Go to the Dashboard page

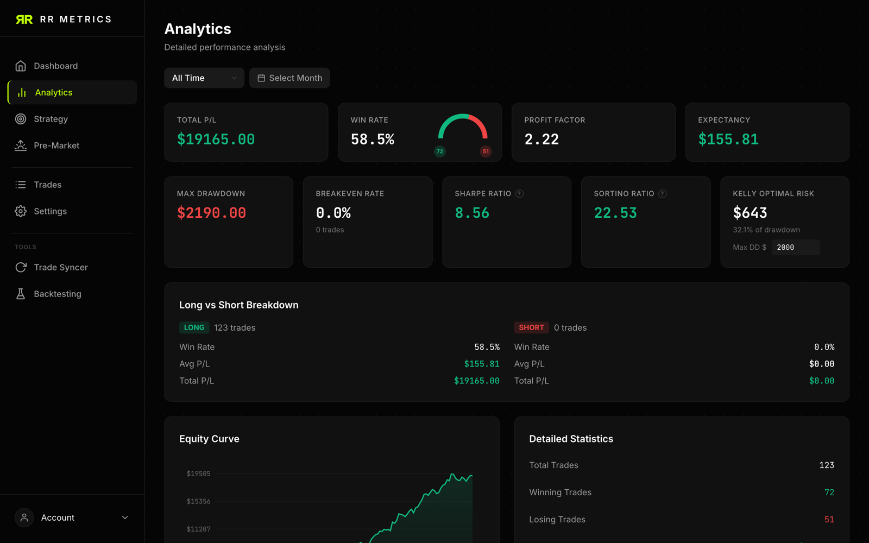click(72, 66)
